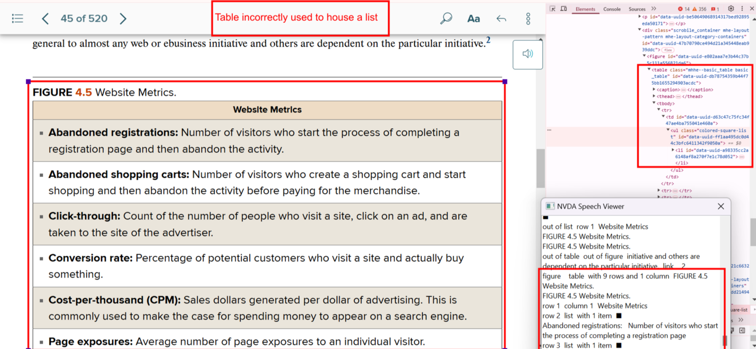The image size is (756, 349).
Task: Click the warning count 356
Action: click(700, 9)
